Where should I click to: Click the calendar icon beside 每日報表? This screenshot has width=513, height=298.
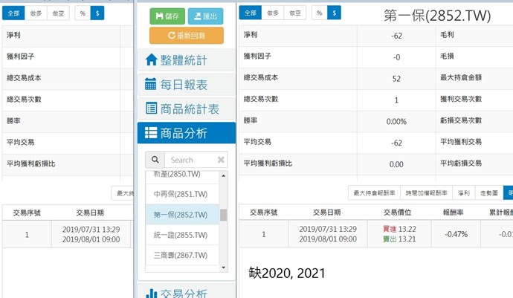click(x=151, y=84)
